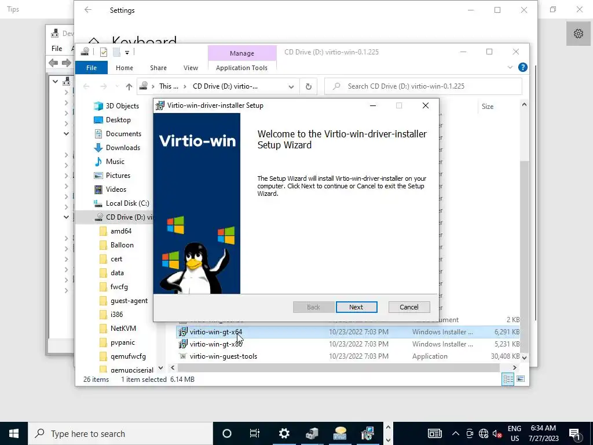This screenshot has height=445, width=593.
Task: Click the Size column header
Action: point(488,107)
